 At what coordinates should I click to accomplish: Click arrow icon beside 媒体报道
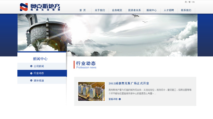point(31,80)
